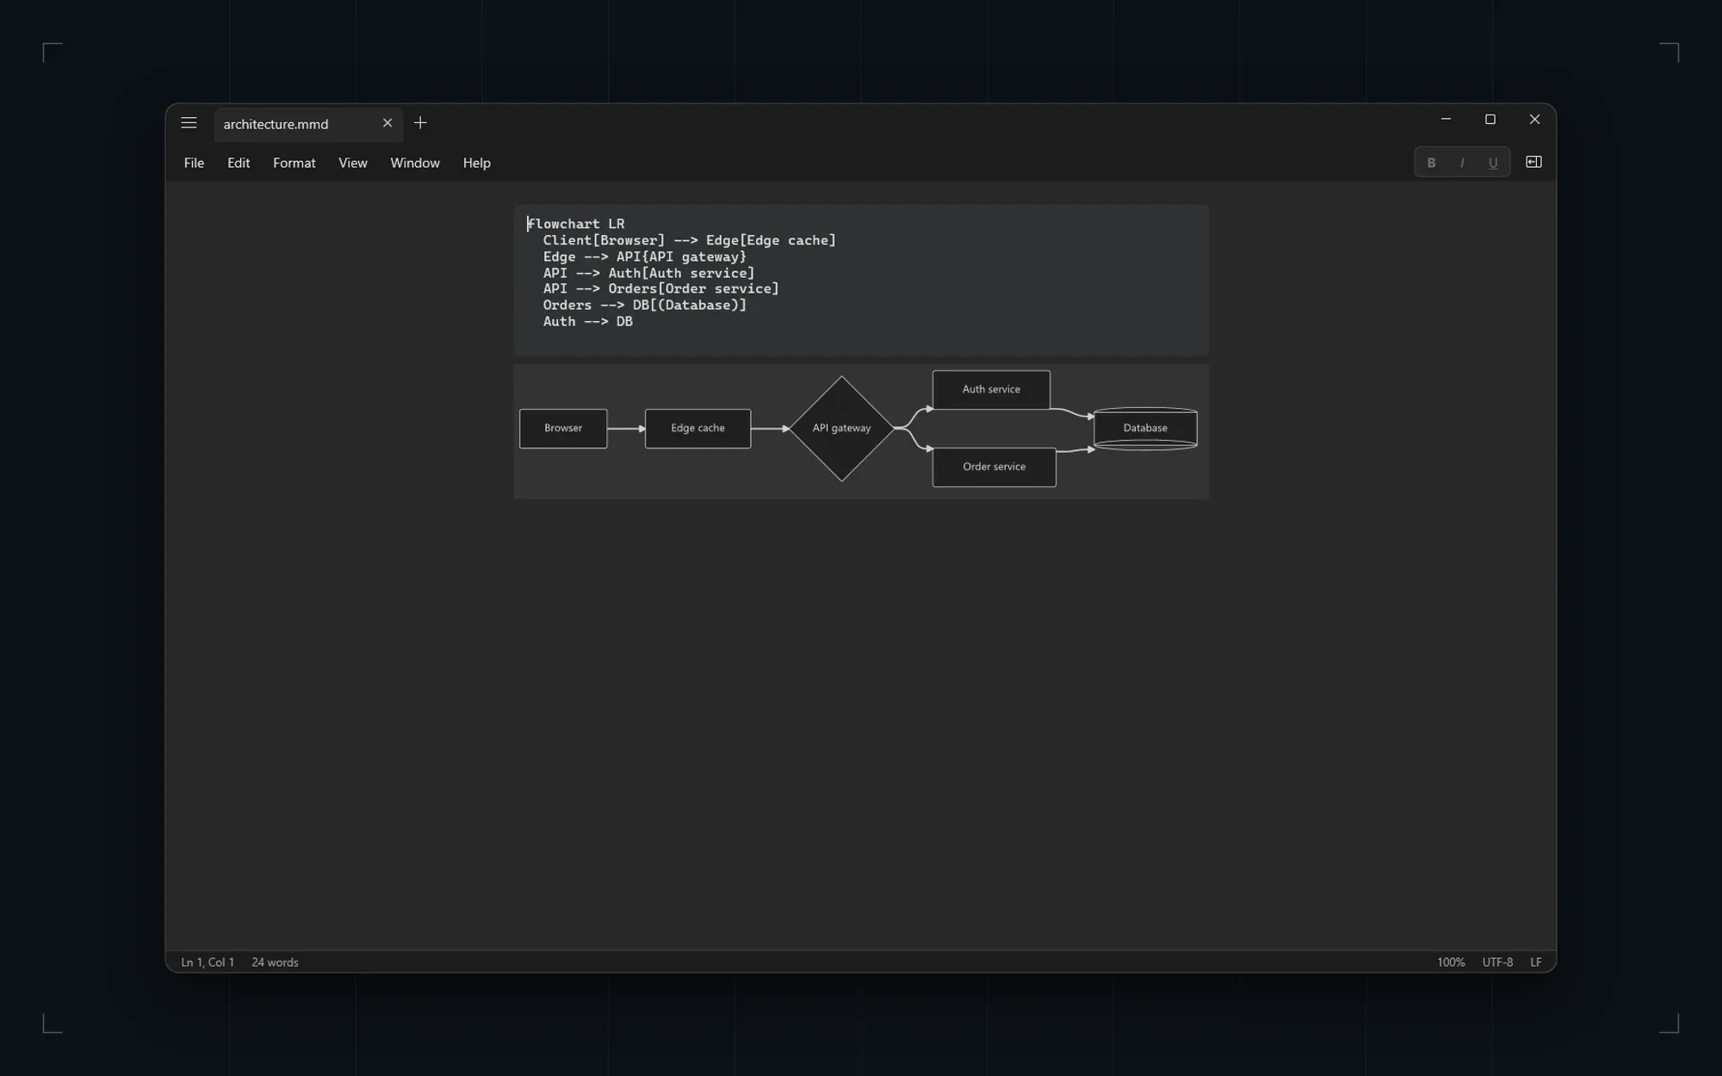Select the Database cylinder node
This screenshot has height=1076, width=1722.
point(1145,429)
